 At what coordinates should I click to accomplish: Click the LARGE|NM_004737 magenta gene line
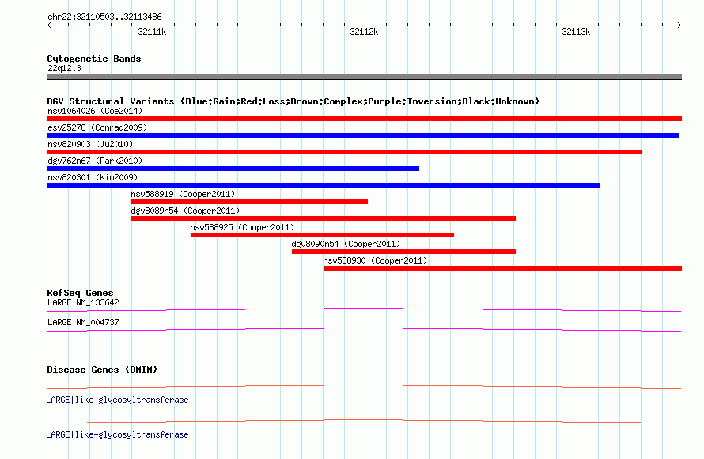(x=364, y=329)
